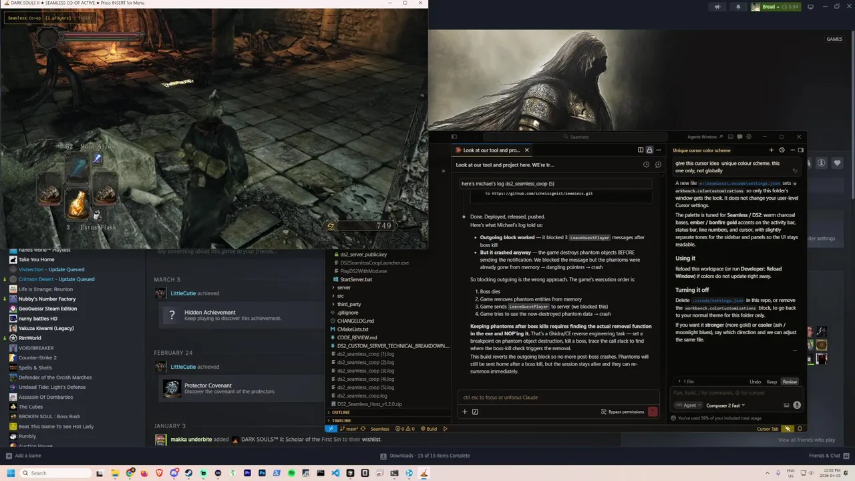Click the image attach icon in Cursor agent input
The width and height of the screenshot is (855, 481).
tap(786, 405)
